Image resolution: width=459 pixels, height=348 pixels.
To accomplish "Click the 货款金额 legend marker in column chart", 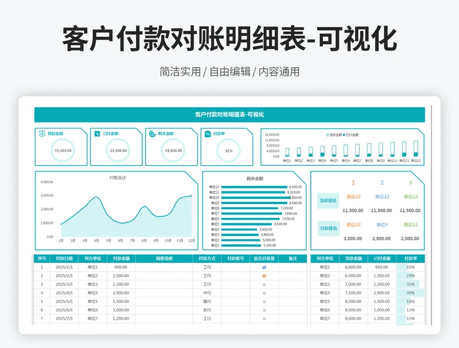I will pos(327,135).
